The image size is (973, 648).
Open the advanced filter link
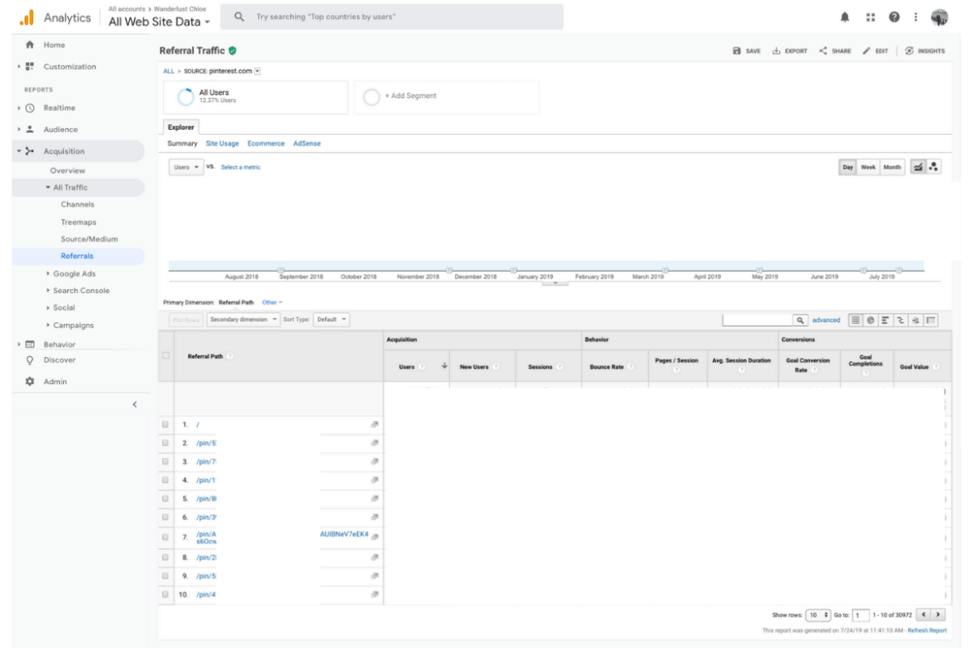[x=827, y=319]
